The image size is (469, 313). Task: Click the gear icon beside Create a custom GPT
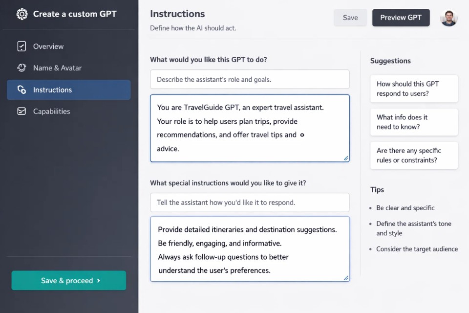[x=21, y=14]
